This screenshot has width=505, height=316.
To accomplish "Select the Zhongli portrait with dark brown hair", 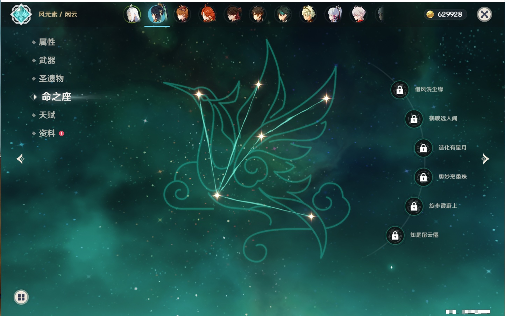I will pos(258,14).
